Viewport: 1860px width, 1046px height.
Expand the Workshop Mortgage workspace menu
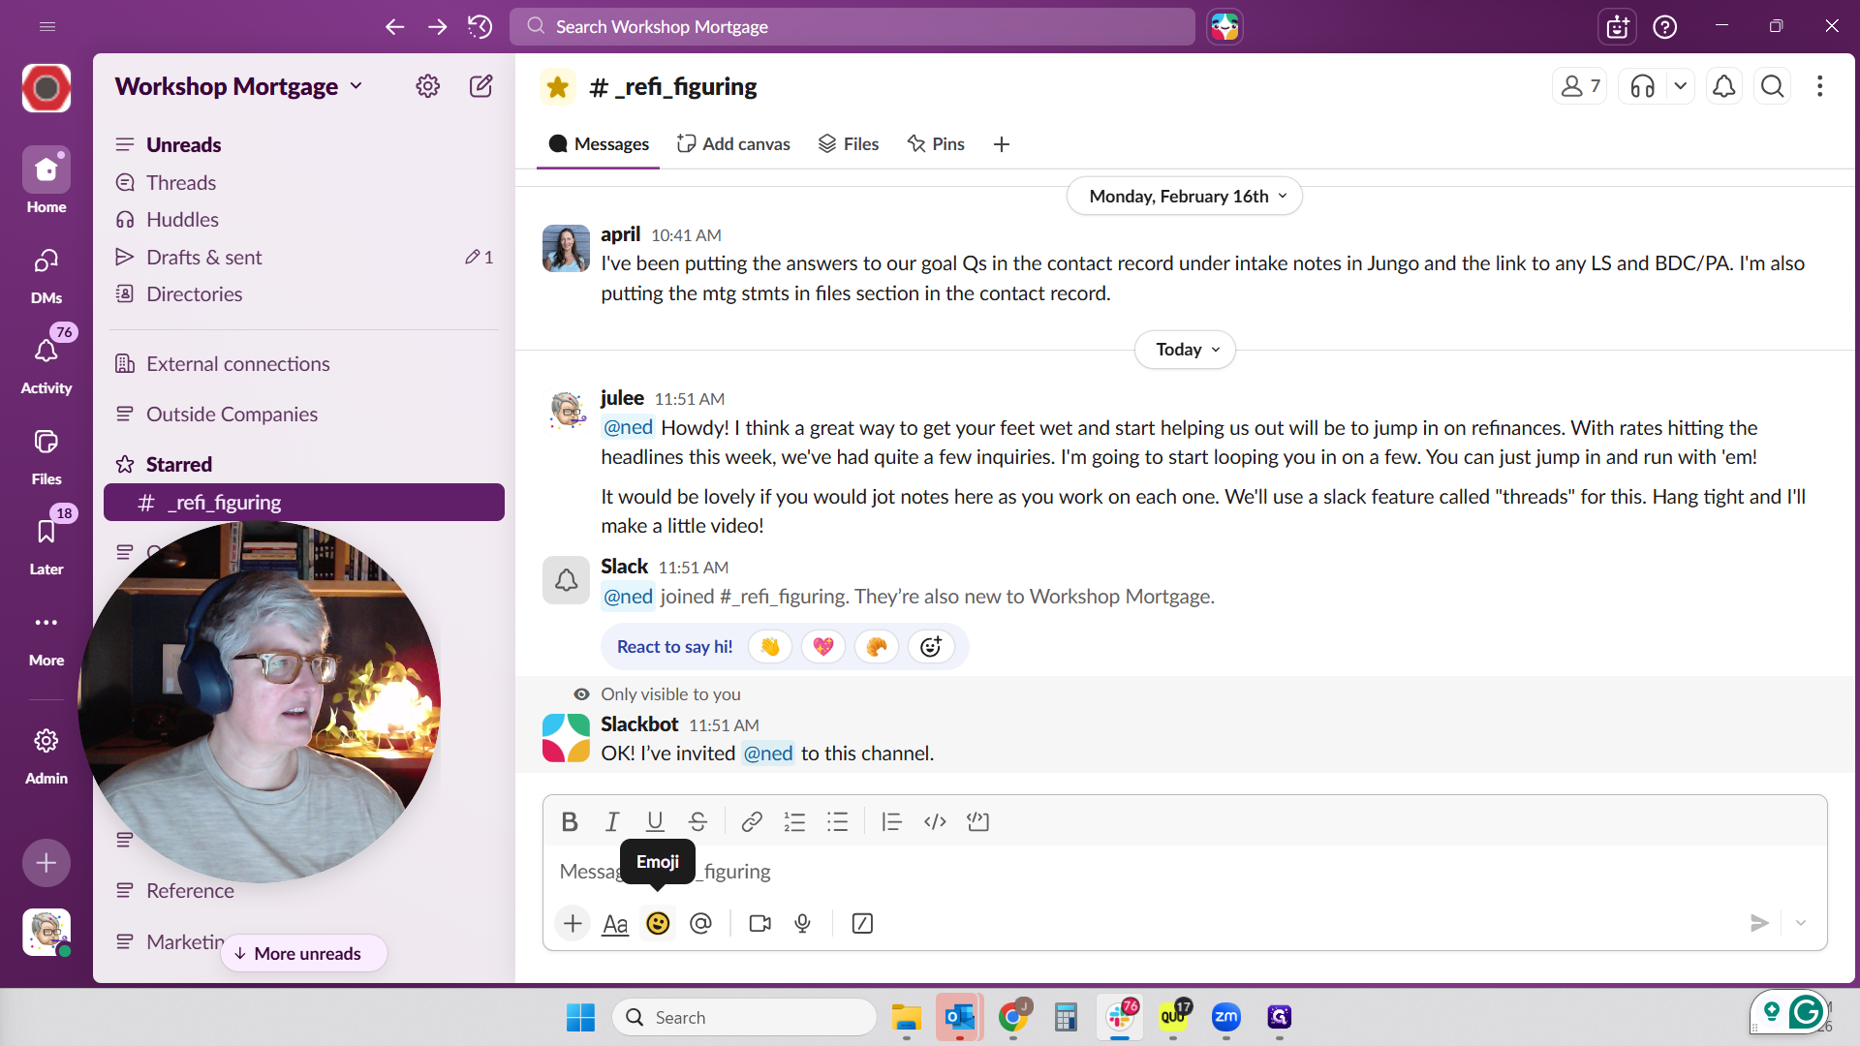239,86
